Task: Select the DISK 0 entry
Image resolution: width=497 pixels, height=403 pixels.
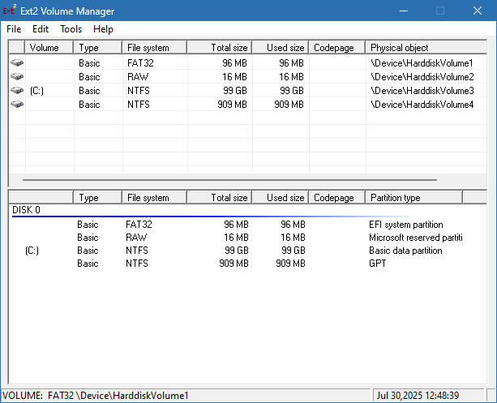Action: pos(26,210)
